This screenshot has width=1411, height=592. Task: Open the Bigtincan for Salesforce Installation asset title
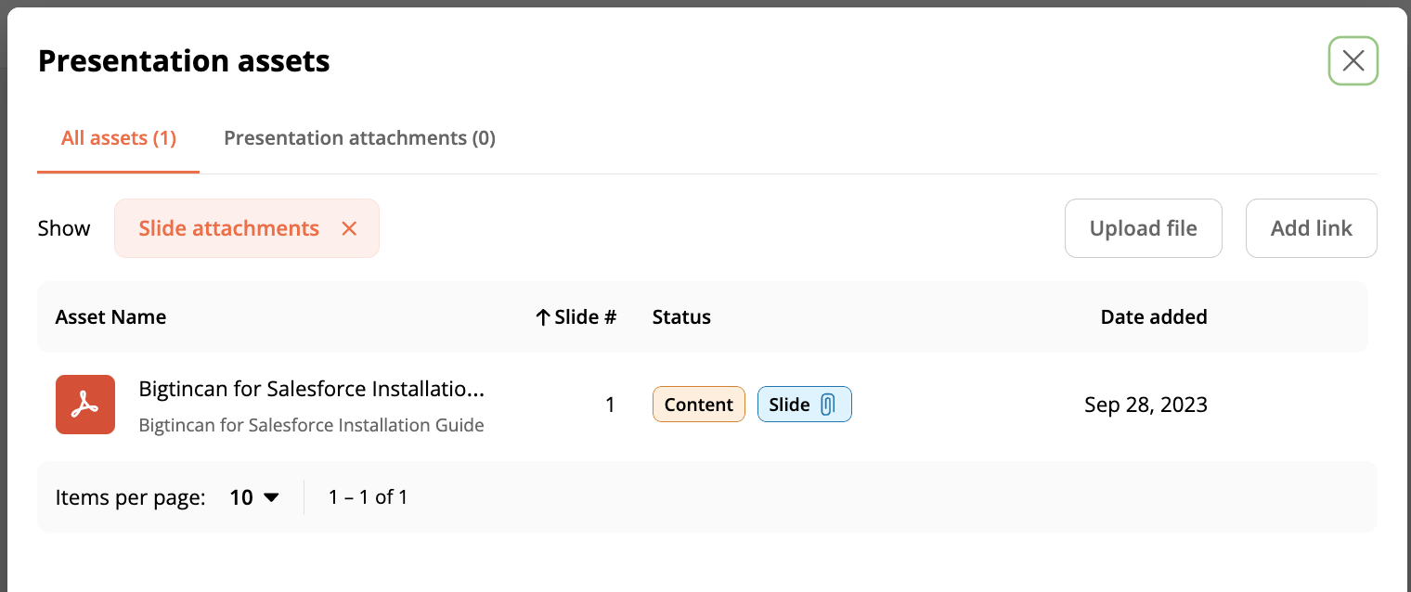click(x=311, y=390)
